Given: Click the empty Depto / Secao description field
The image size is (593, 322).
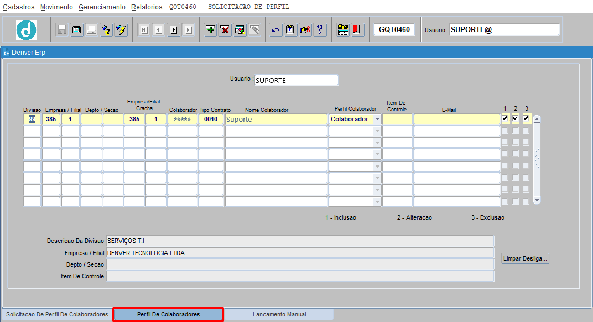Looking at the screenshot, I should tap(300, 264).
